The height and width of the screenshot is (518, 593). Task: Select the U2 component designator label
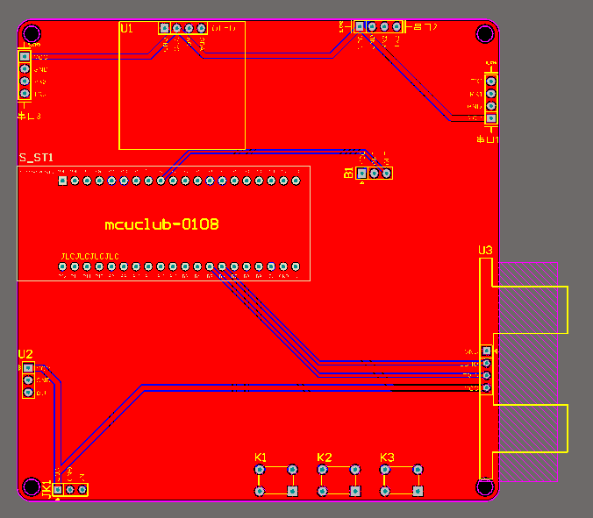click(x=25, y=354)
